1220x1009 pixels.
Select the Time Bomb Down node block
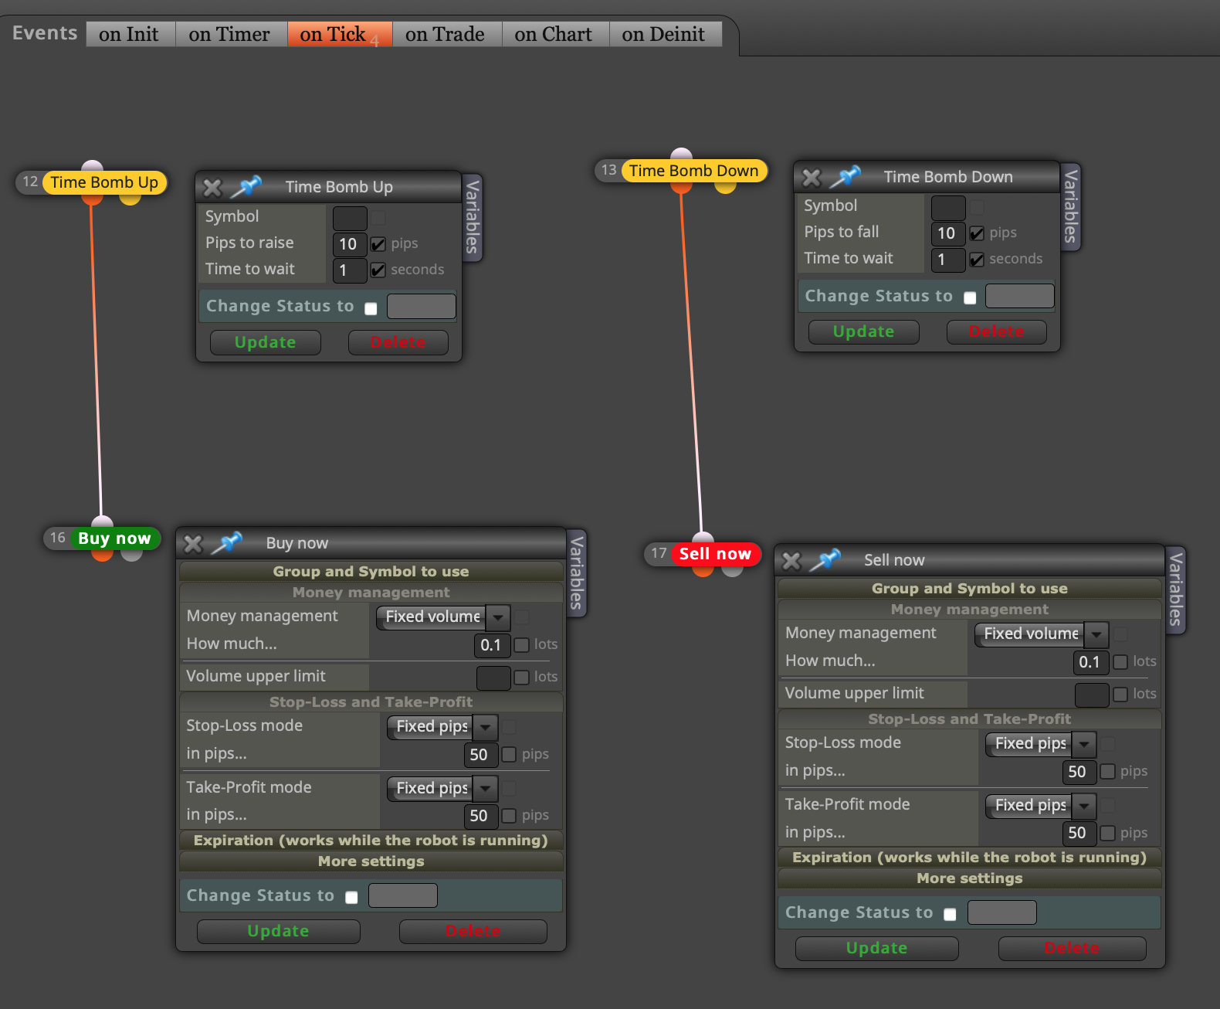tap(693, 171)
